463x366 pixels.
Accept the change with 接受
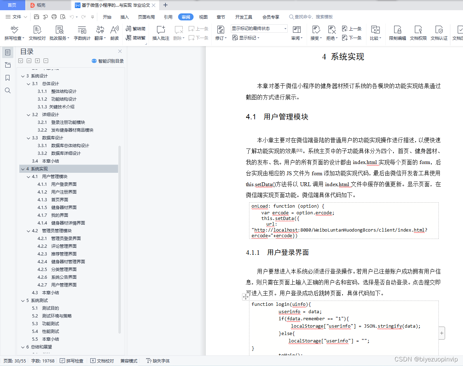click(x=316, y=33)
